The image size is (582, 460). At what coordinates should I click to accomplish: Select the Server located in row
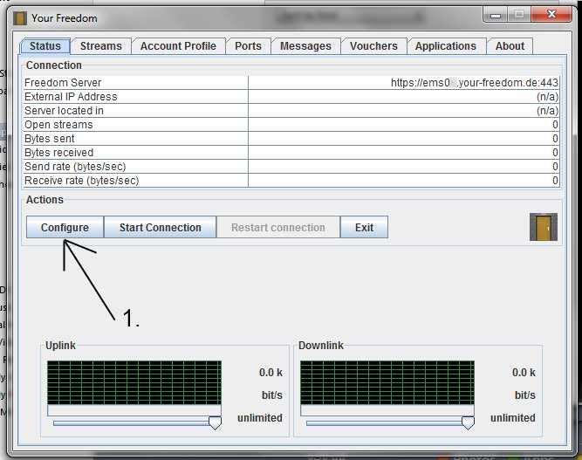click(291, 111)
